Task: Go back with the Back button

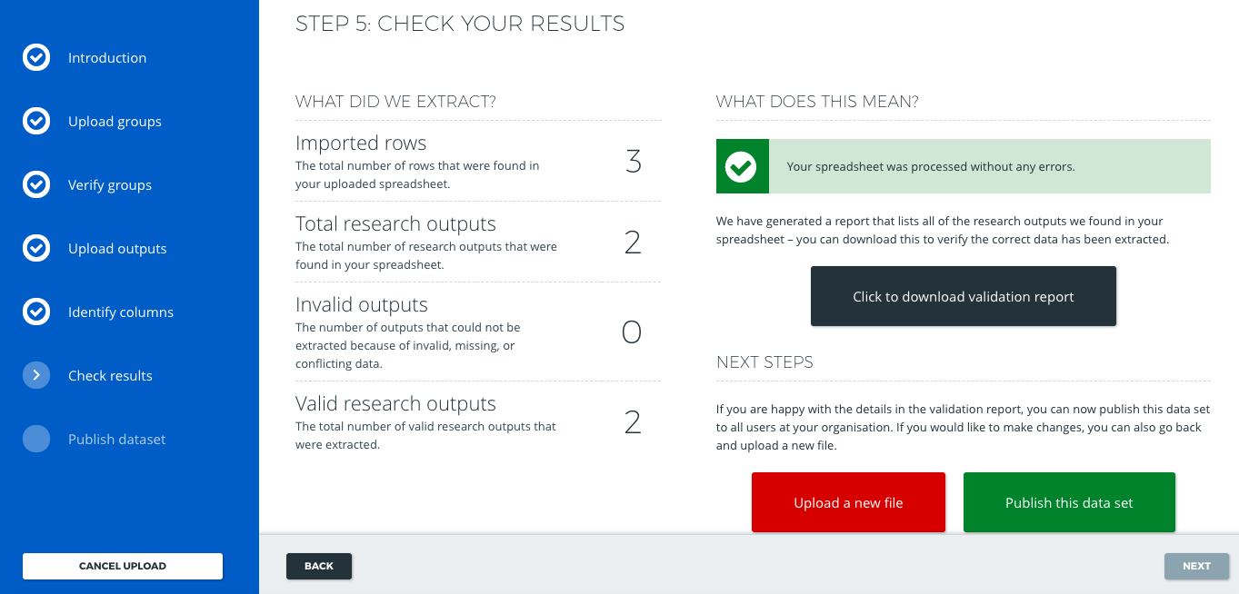Action: coord(319,566)
